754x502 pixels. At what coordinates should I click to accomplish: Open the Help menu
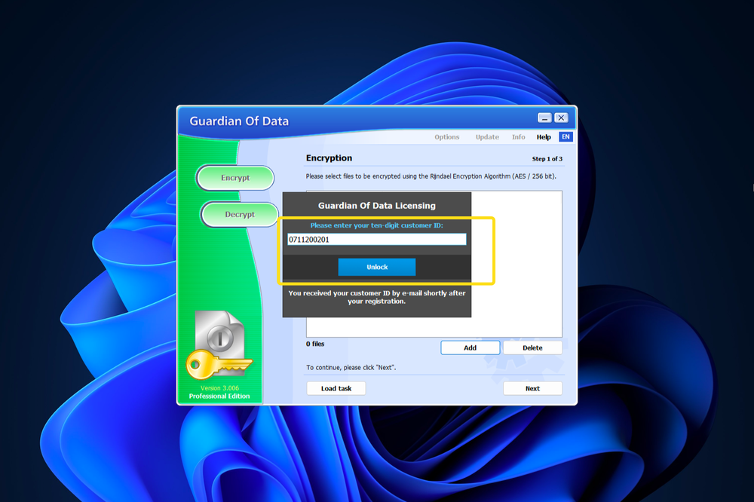tap(544, 137)
